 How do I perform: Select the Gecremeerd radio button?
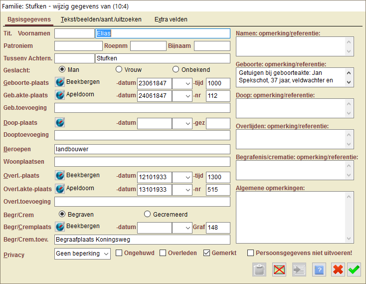click(147, 214)
